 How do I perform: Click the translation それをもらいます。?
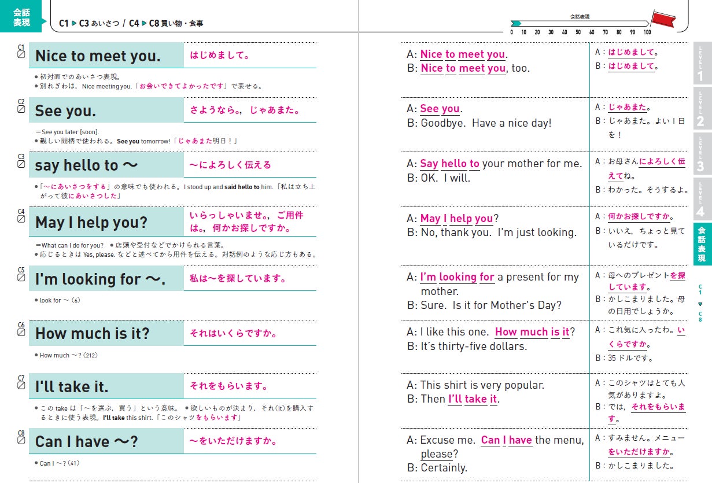229,386
